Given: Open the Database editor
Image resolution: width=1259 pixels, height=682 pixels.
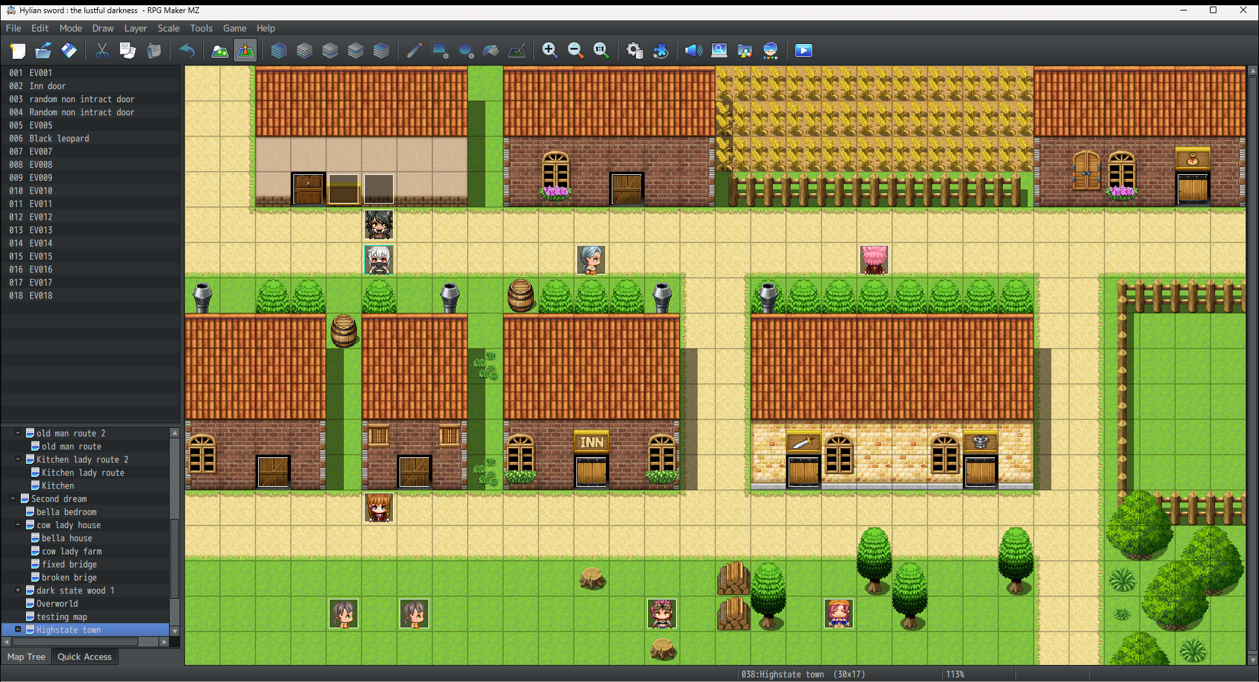Looking at the screenshot, I should (x=633, y=50).
